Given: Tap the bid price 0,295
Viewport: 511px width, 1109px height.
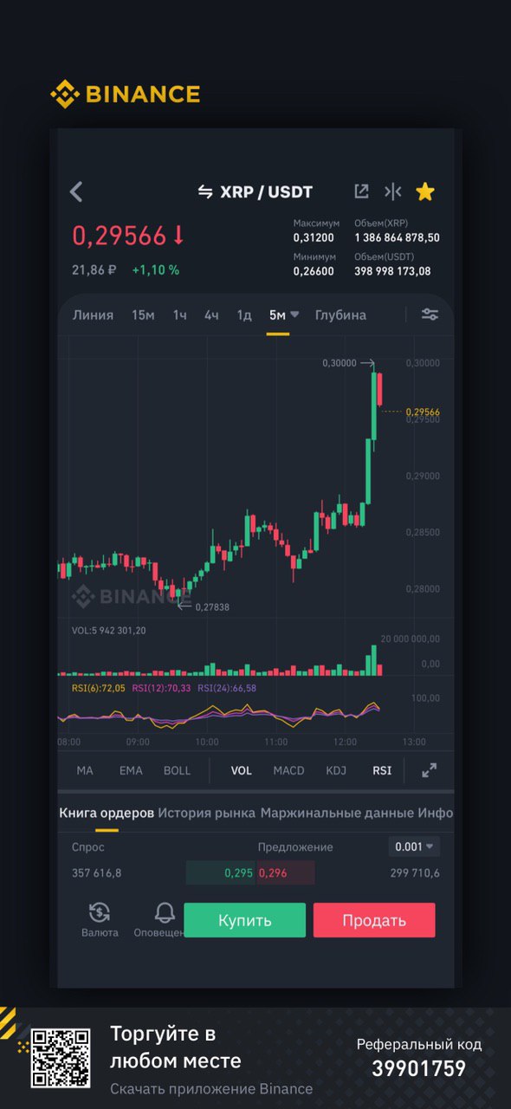Looking at the screenshot, I should 238,872.
